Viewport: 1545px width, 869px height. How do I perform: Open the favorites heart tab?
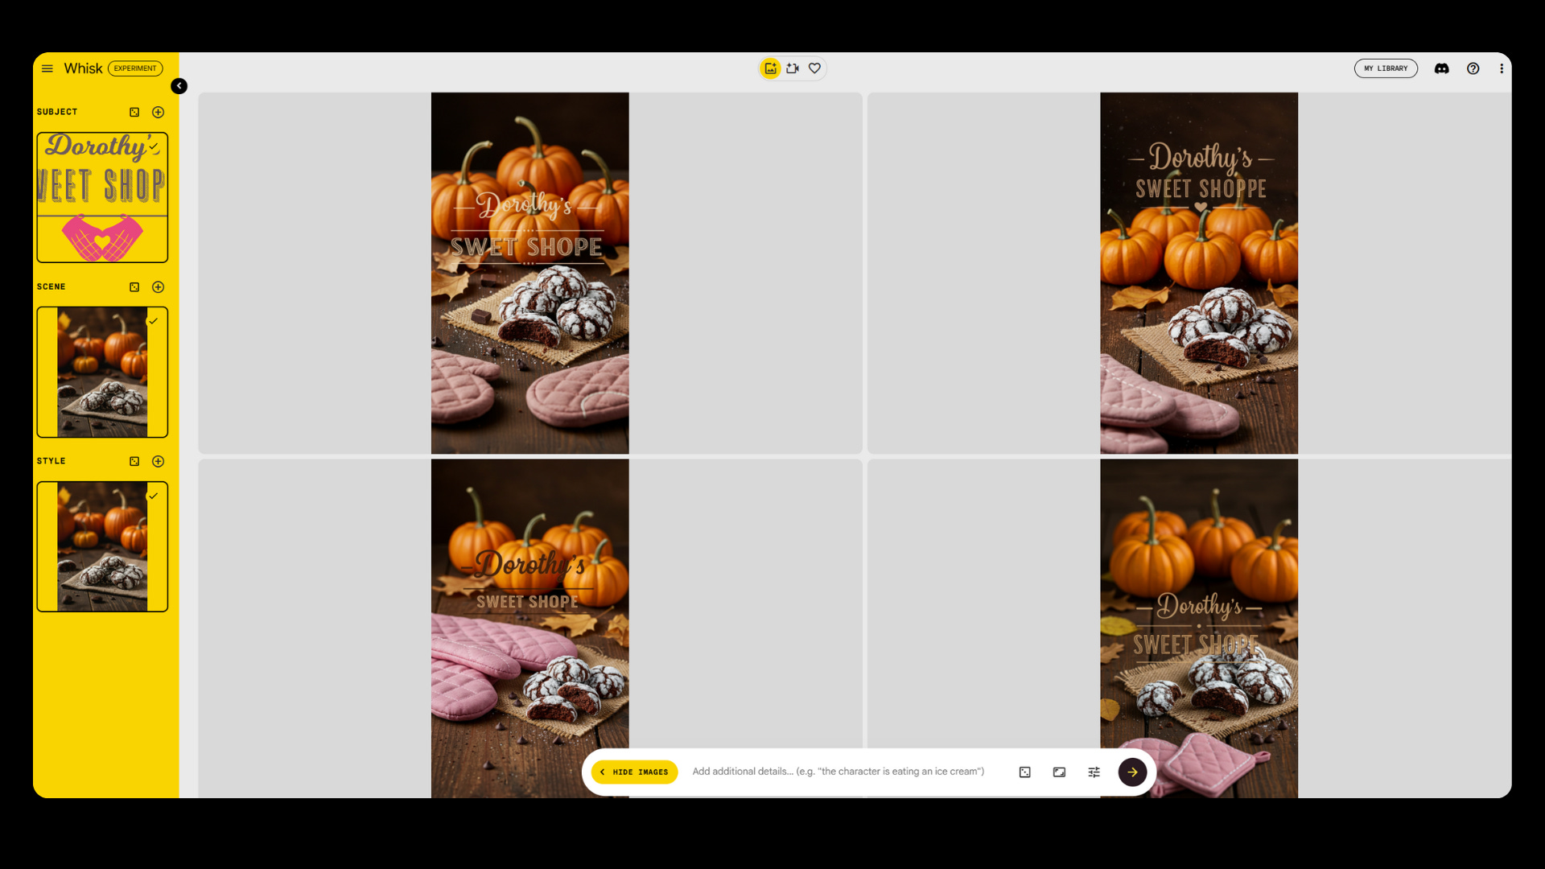tap(814, 68)
